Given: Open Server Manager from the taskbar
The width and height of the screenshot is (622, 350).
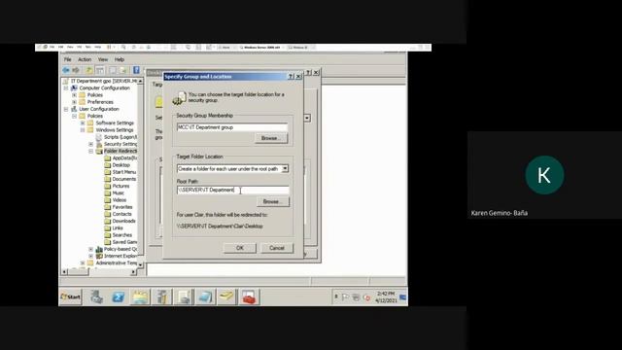Looking at the screenshot, I should coord(96,297).
